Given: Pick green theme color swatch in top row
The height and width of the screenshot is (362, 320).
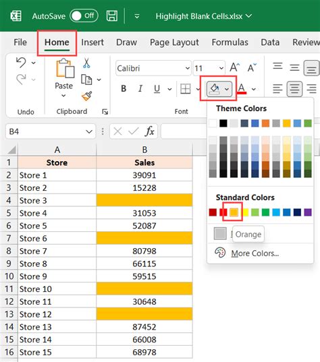Looking at the screenshot, I should point(308,123).
